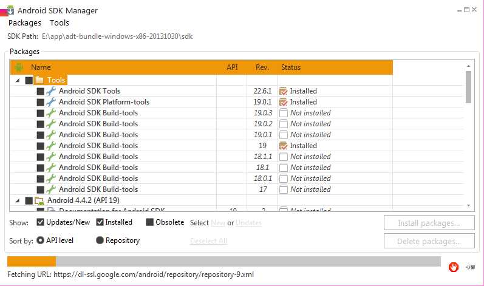This screenshot has width=484, height=286.
Task: Collapse the Tools folder group
Action: pyautogui.click(x=18, y=80)
